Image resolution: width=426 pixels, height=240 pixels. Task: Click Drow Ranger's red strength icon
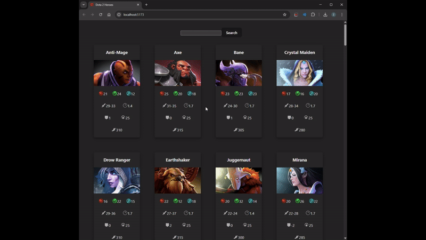click(101, 201)
